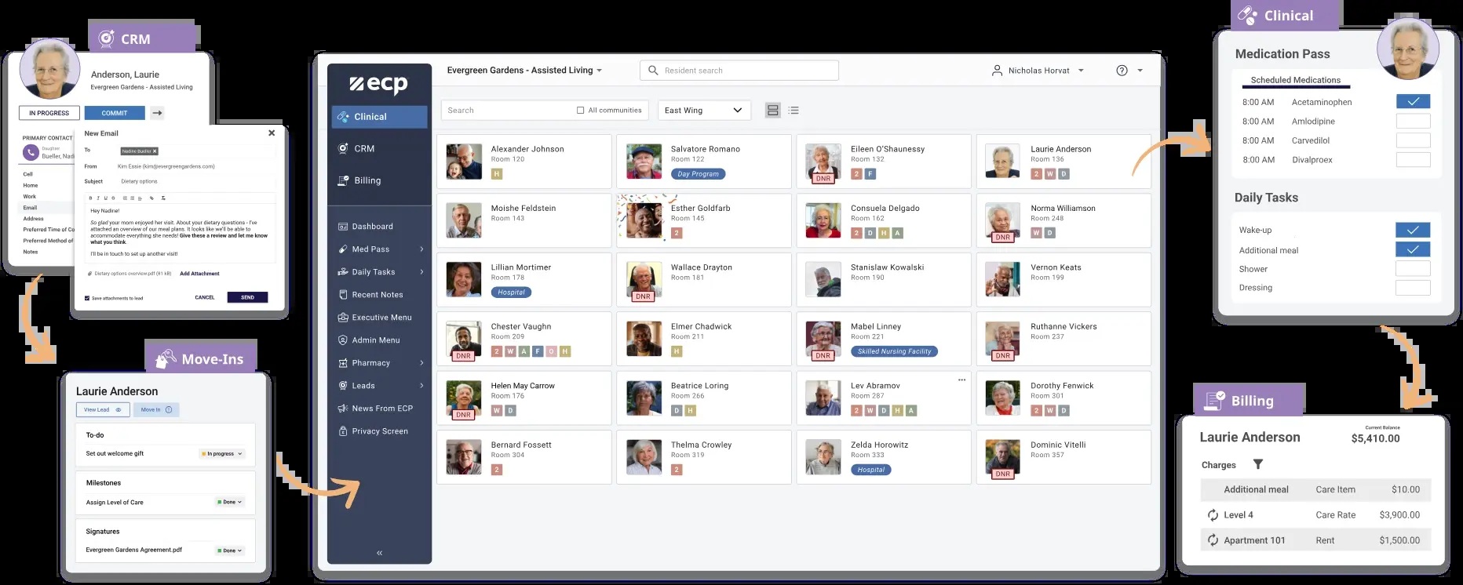Check the Carvedilol medication checkbox
Image resolution: width=1463 pixels, height=585 pixels.
1414,140
